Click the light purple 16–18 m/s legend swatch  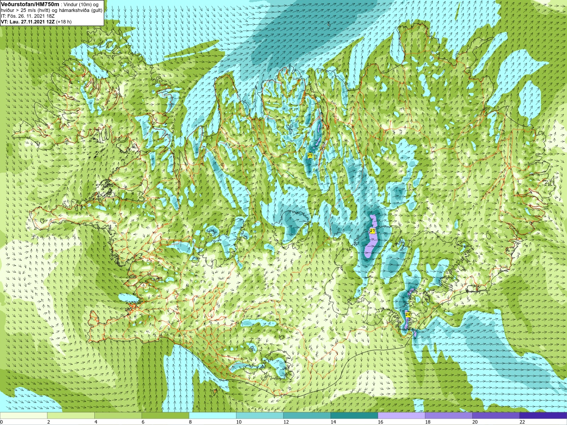pos(401,416)
